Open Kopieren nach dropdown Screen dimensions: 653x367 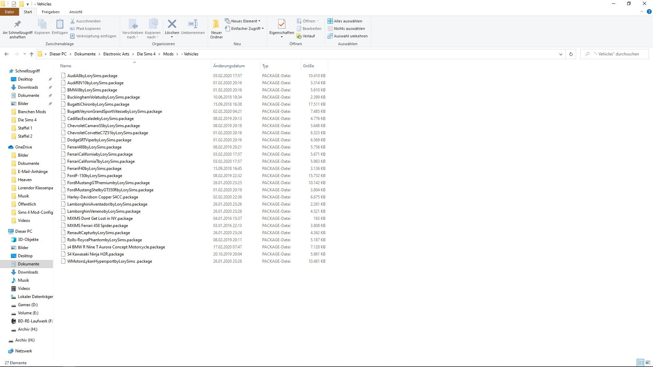click(x=153, y=29)
